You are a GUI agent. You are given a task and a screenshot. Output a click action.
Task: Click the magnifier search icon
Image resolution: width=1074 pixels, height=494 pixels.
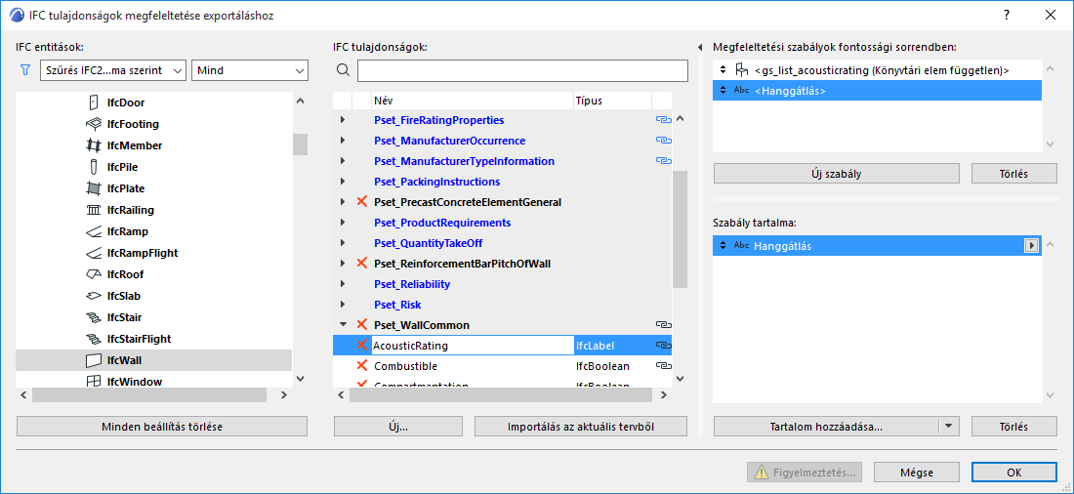pyautogui.click(x=343, y=70)
